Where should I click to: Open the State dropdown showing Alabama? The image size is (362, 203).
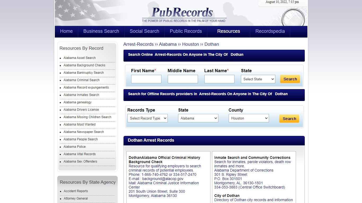198,118
